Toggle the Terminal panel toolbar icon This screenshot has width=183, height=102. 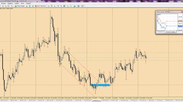(9, 6)
